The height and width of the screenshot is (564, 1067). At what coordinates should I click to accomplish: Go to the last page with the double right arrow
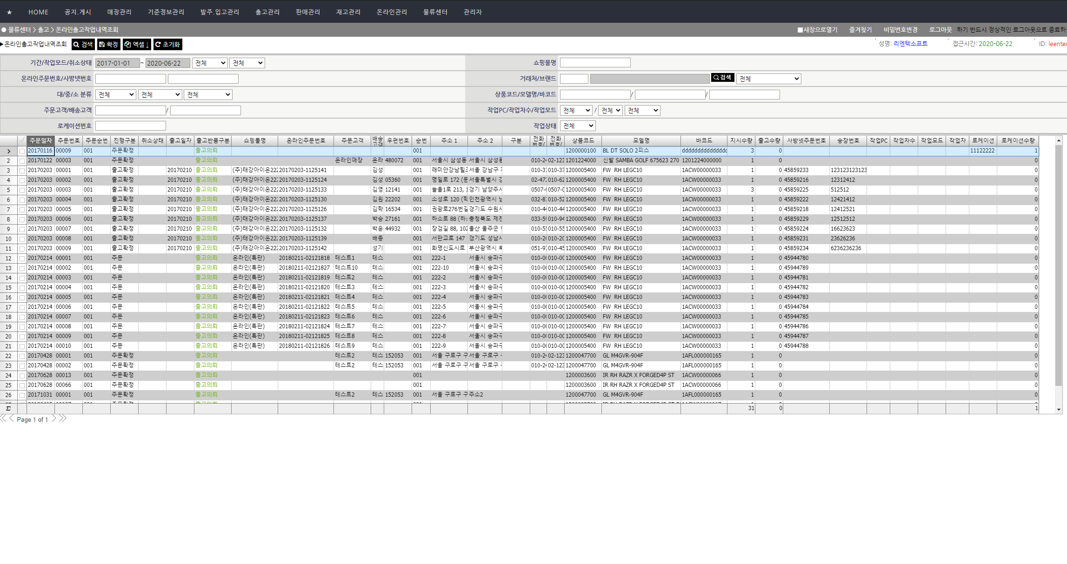click(63, 419)
